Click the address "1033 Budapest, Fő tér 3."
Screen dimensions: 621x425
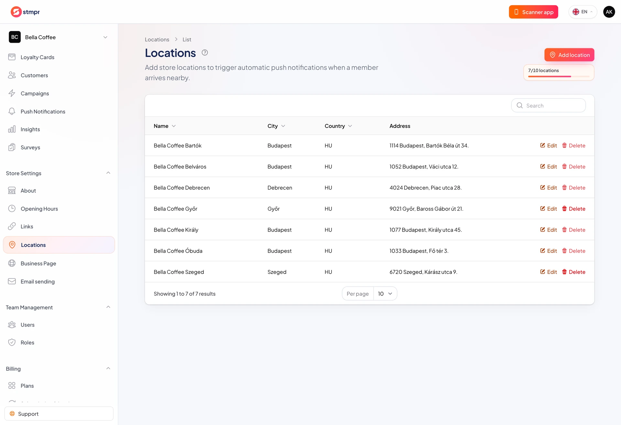419,251
